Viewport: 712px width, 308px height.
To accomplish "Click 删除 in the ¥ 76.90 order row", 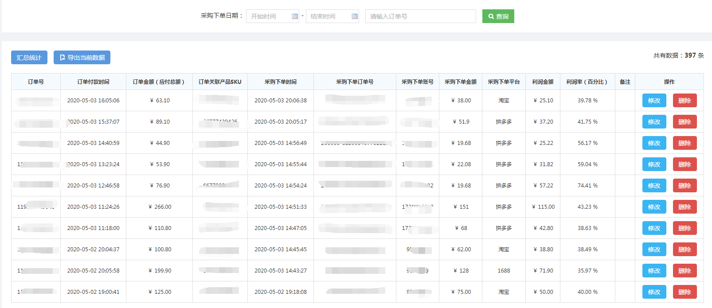I will 685,186.
